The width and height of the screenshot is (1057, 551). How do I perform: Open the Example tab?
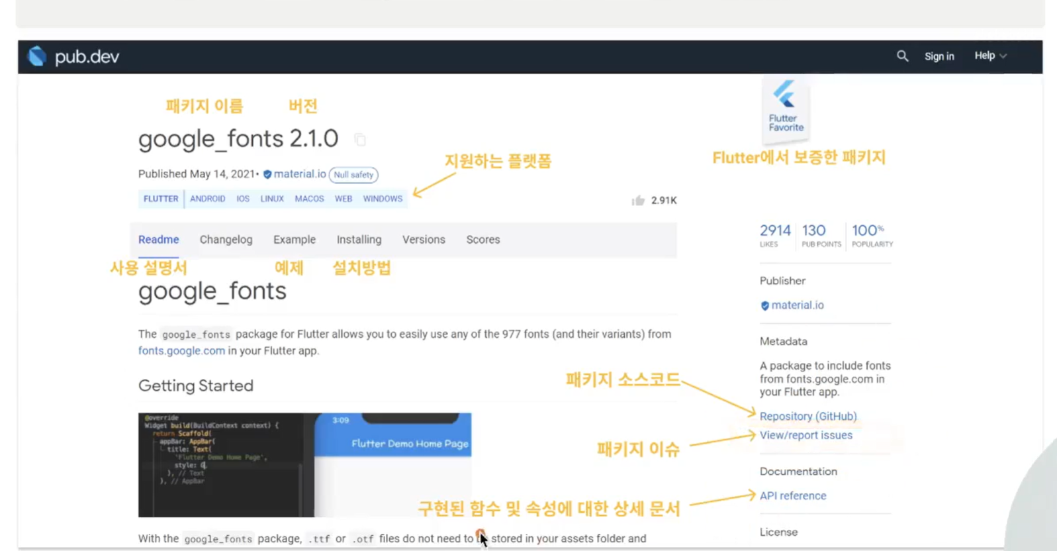295,240
